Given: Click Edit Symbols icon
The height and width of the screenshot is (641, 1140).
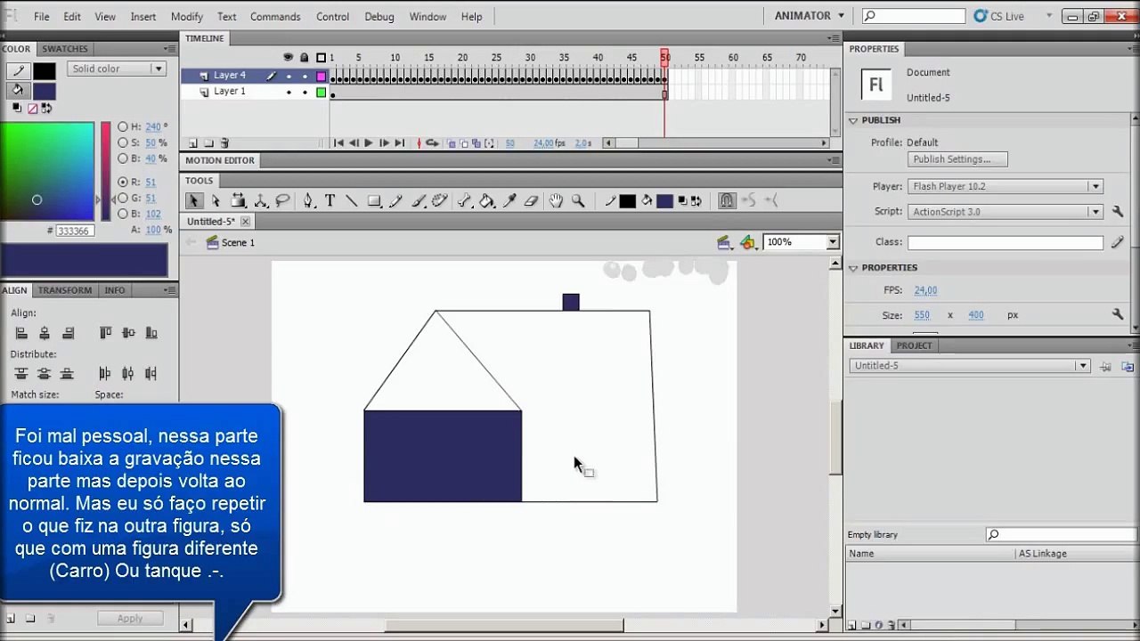Looking at the screenshot, I should 747,242.
